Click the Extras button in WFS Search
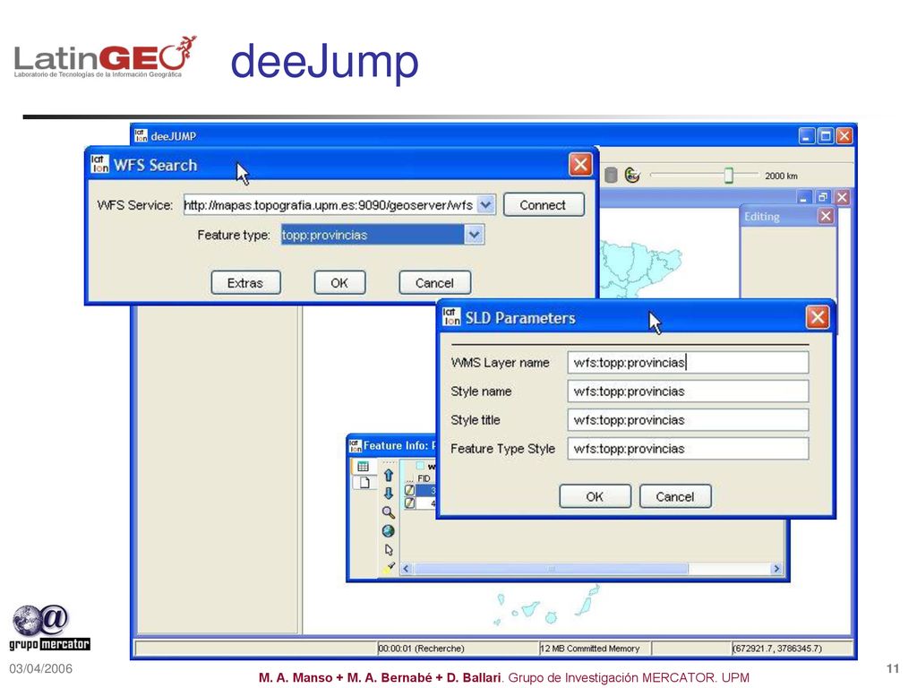The height and width of the screenshot is (688, 917). coord(245,283)
